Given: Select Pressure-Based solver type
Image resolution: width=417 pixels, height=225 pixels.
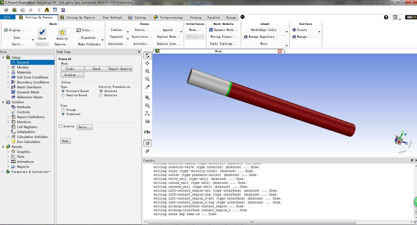Looking at the screenshot, I should point(63,91).
